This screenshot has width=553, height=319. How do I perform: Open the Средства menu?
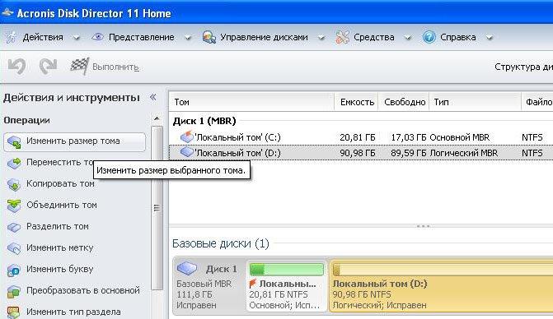(374, 37)
